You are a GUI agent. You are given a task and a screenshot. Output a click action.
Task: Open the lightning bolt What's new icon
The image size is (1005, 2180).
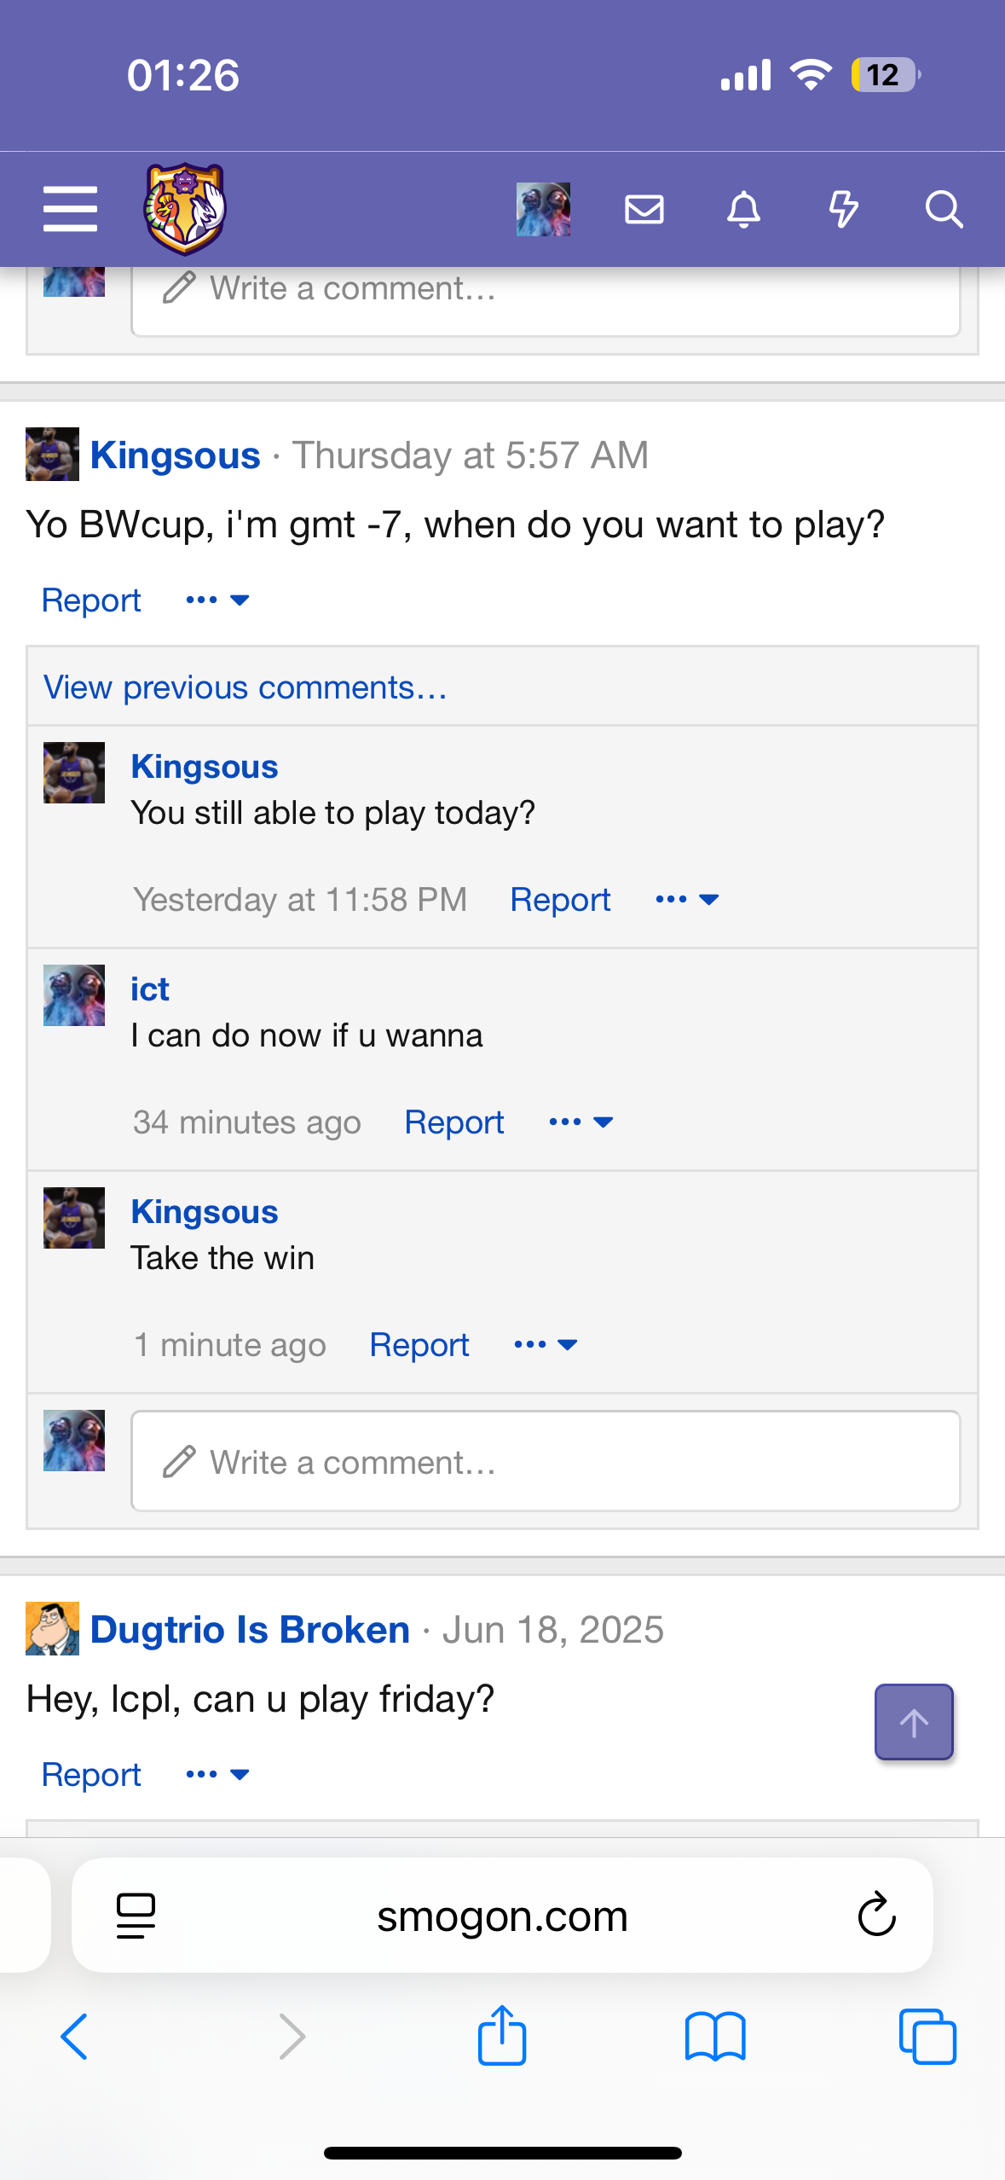tap(843, 209)
